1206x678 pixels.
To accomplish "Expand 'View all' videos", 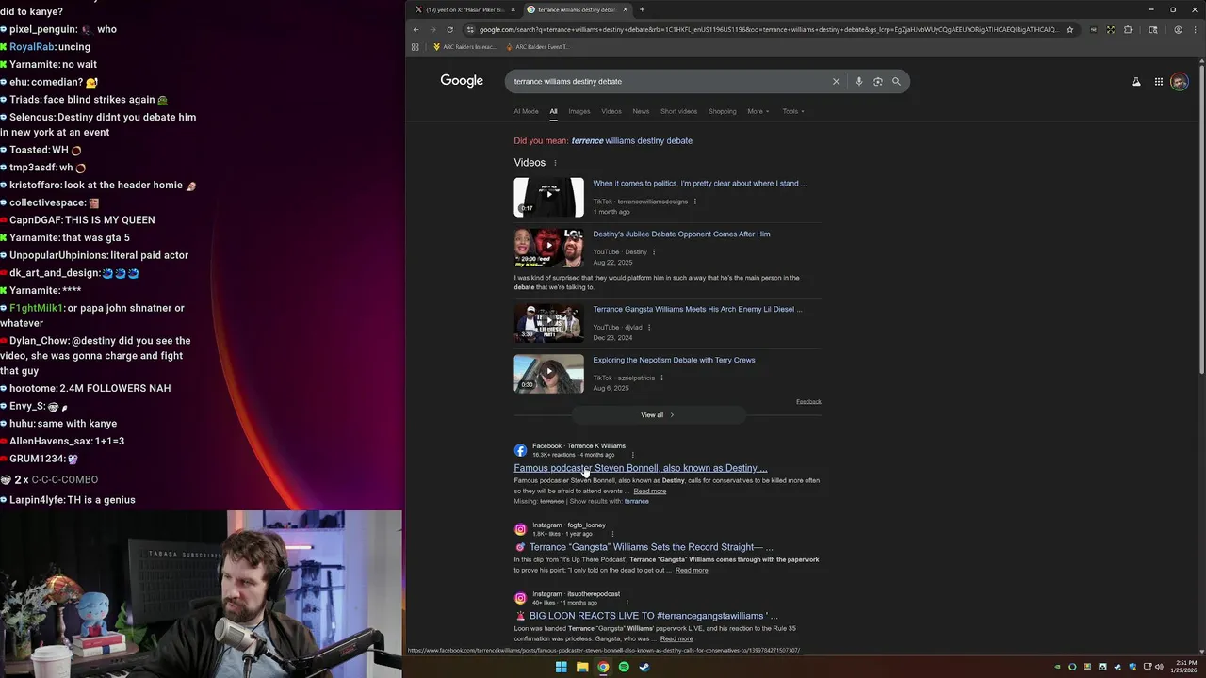I will point(658,415).
